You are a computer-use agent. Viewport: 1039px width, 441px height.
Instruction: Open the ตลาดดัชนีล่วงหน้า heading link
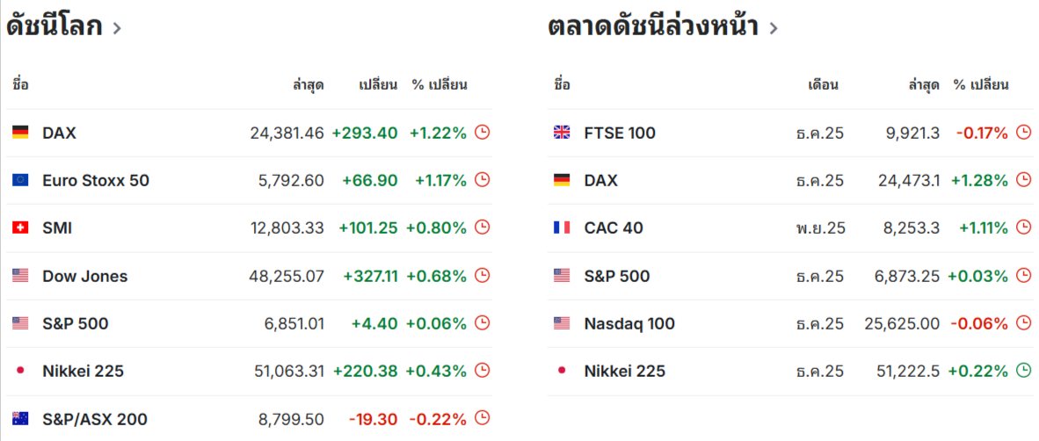[x=652, y=26]
